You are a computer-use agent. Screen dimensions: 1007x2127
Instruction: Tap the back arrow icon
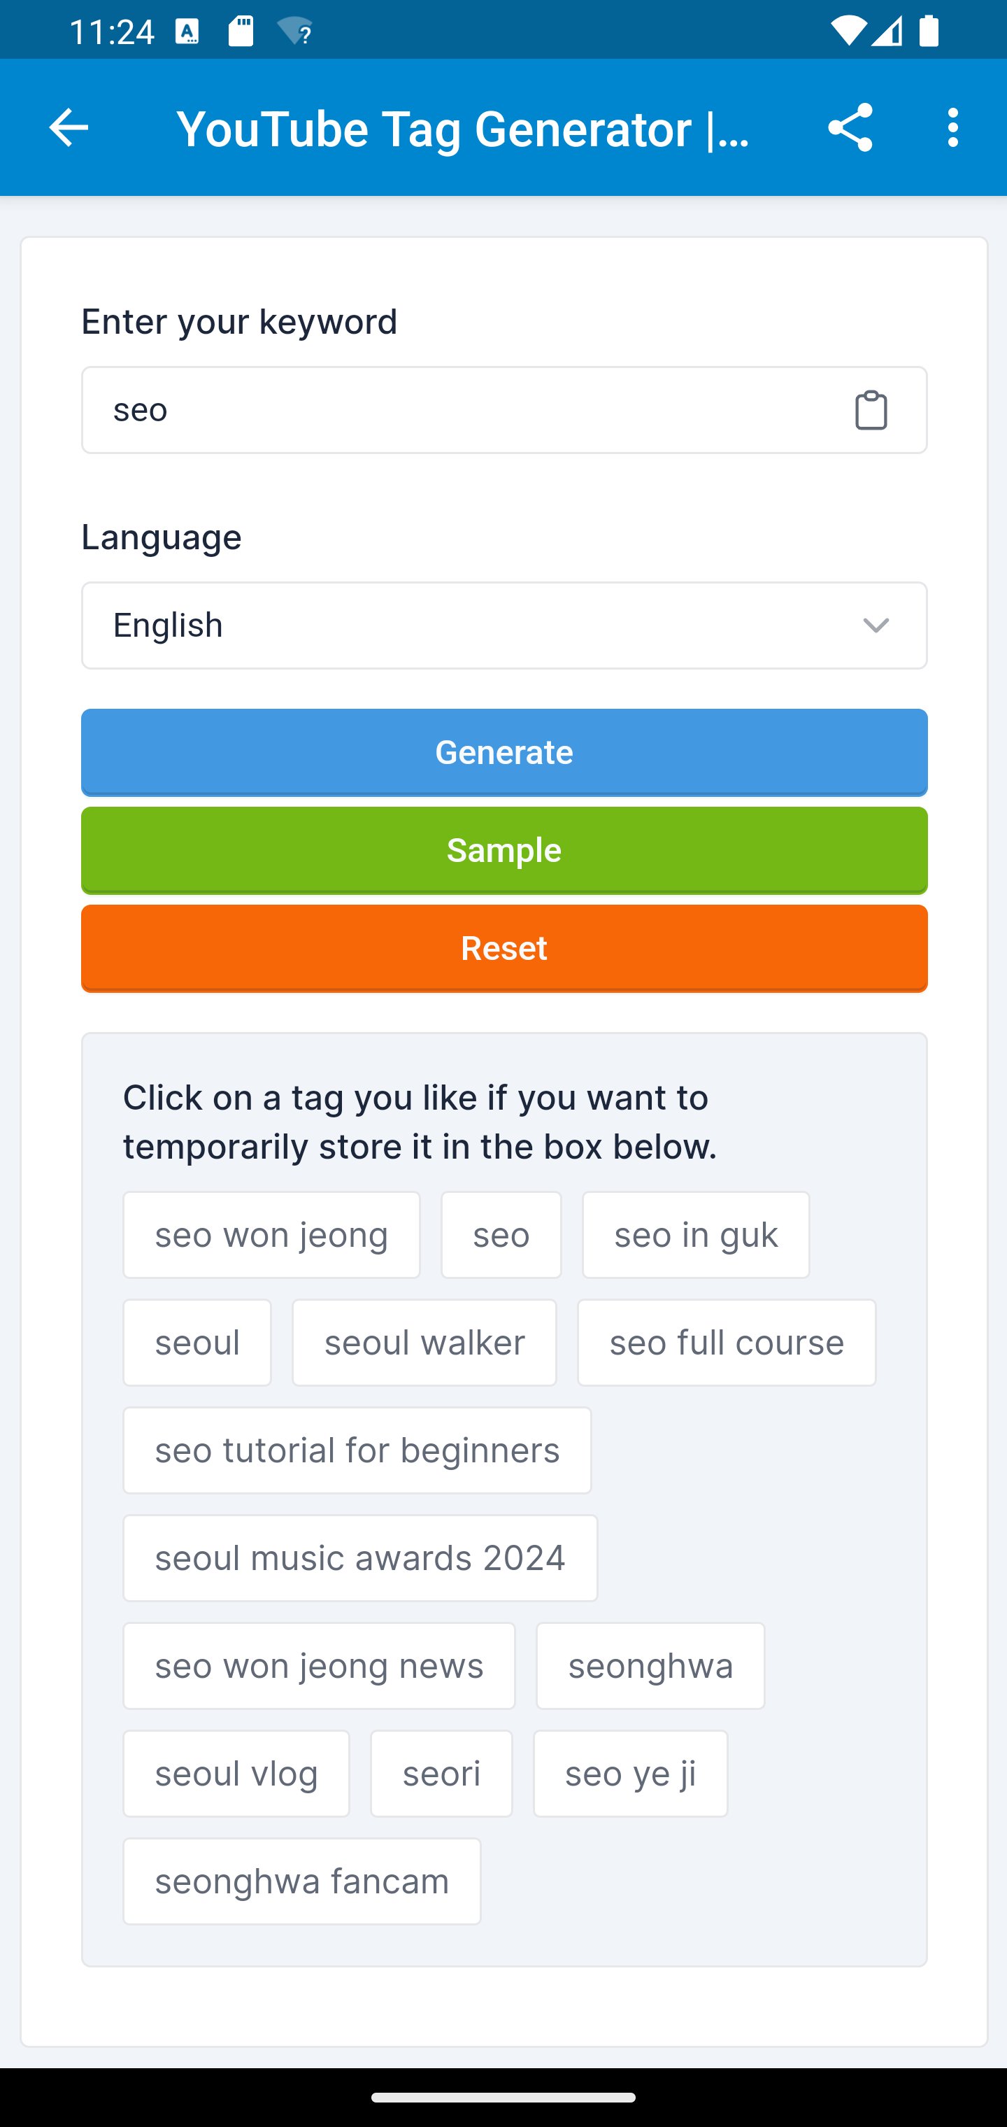(69, 128)
